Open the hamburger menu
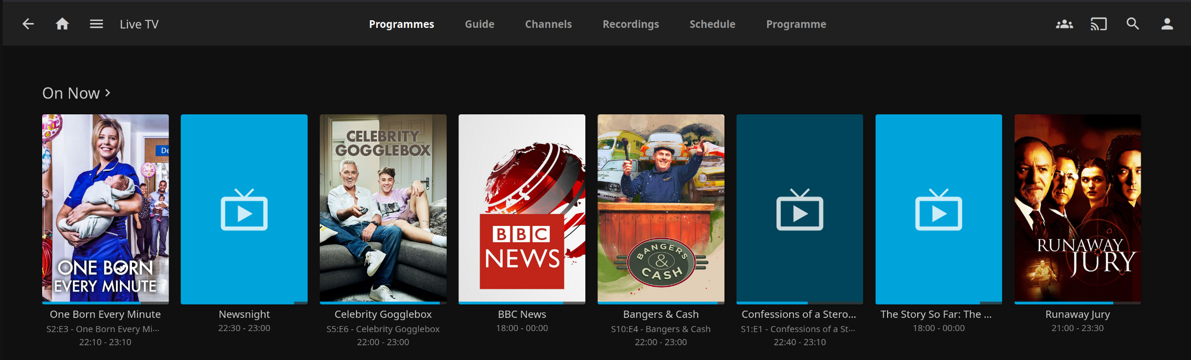This screenshot has width=1191, height=360. [96, 24]
